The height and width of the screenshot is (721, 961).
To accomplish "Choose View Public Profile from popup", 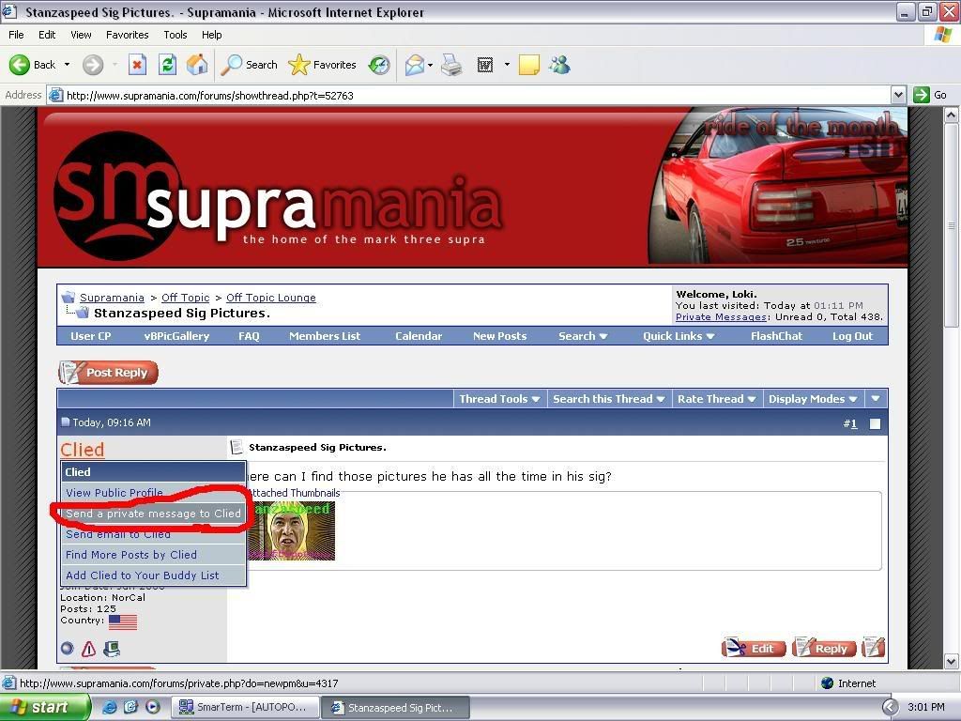I will [114, 493].
